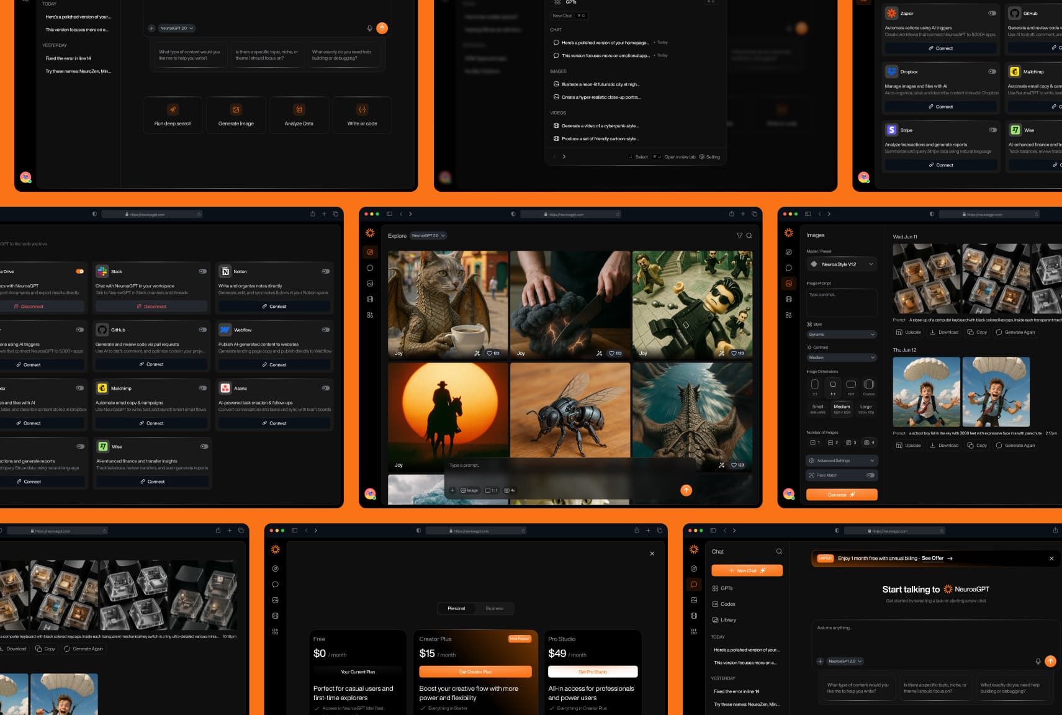Expand the Advanced Settings section

[842, 461]
